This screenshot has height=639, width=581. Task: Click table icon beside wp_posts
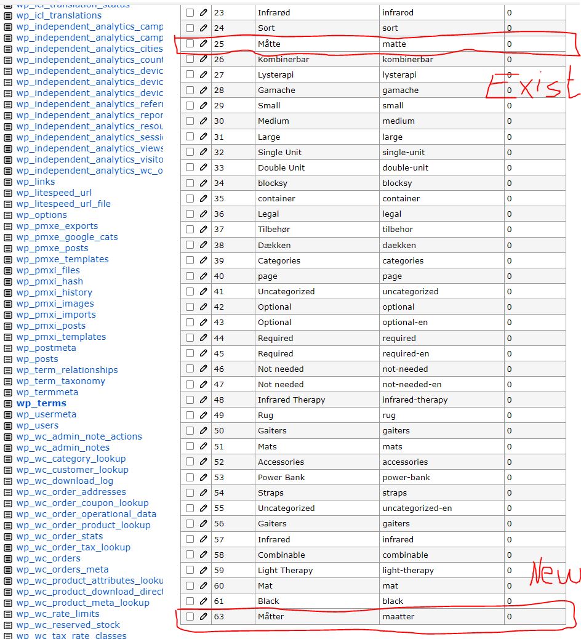pyautogui.click(x=8, y=360)
